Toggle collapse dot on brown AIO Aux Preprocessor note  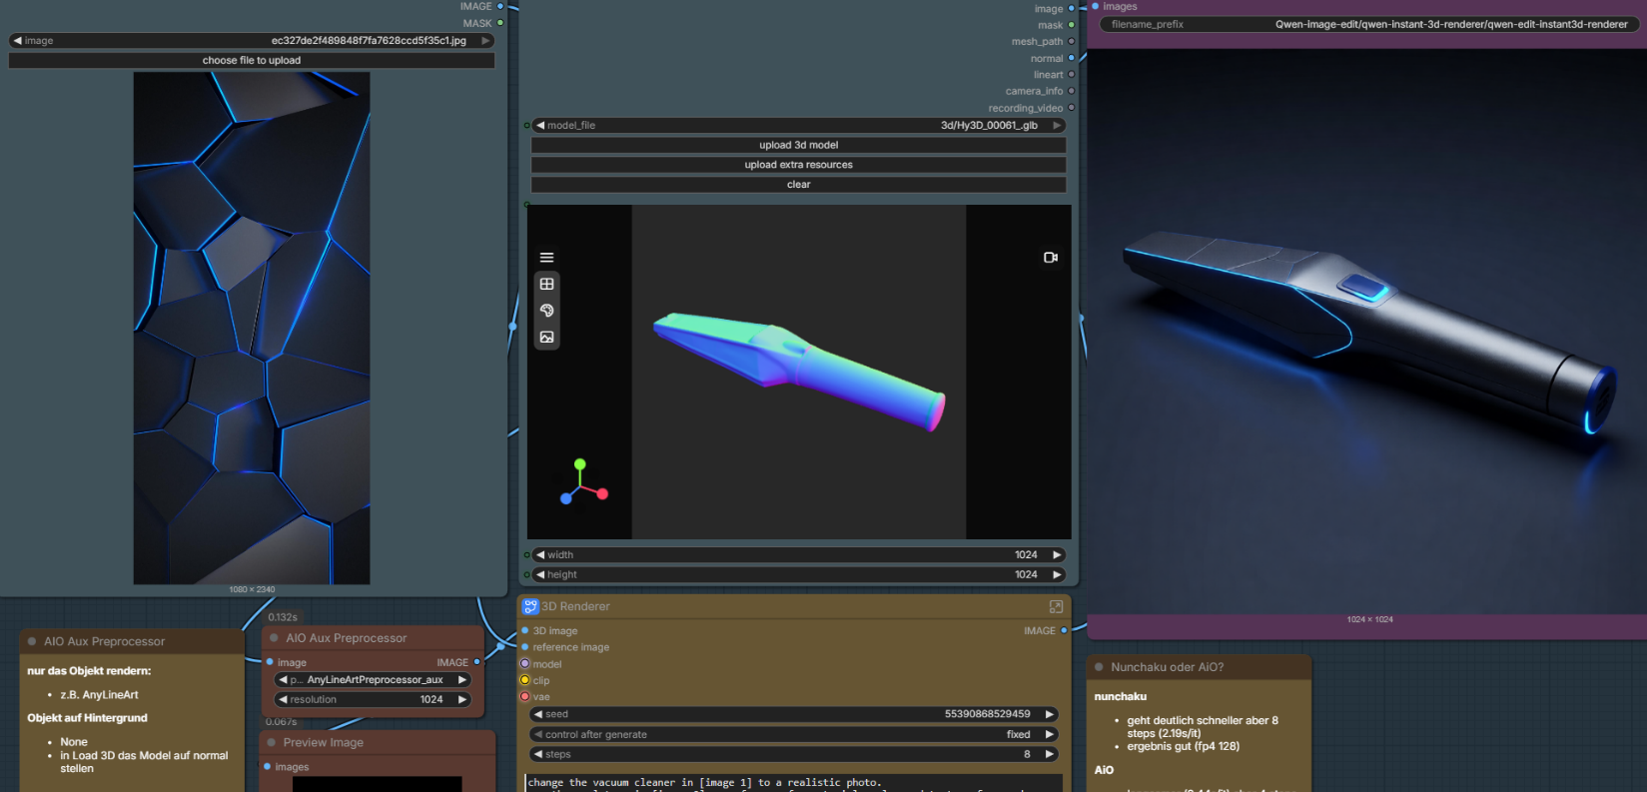tap(32, 642)
